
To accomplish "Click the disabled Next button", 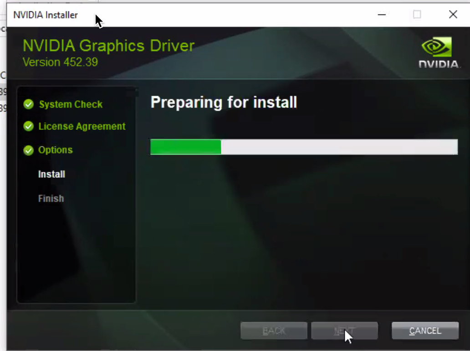I will 344,330.
